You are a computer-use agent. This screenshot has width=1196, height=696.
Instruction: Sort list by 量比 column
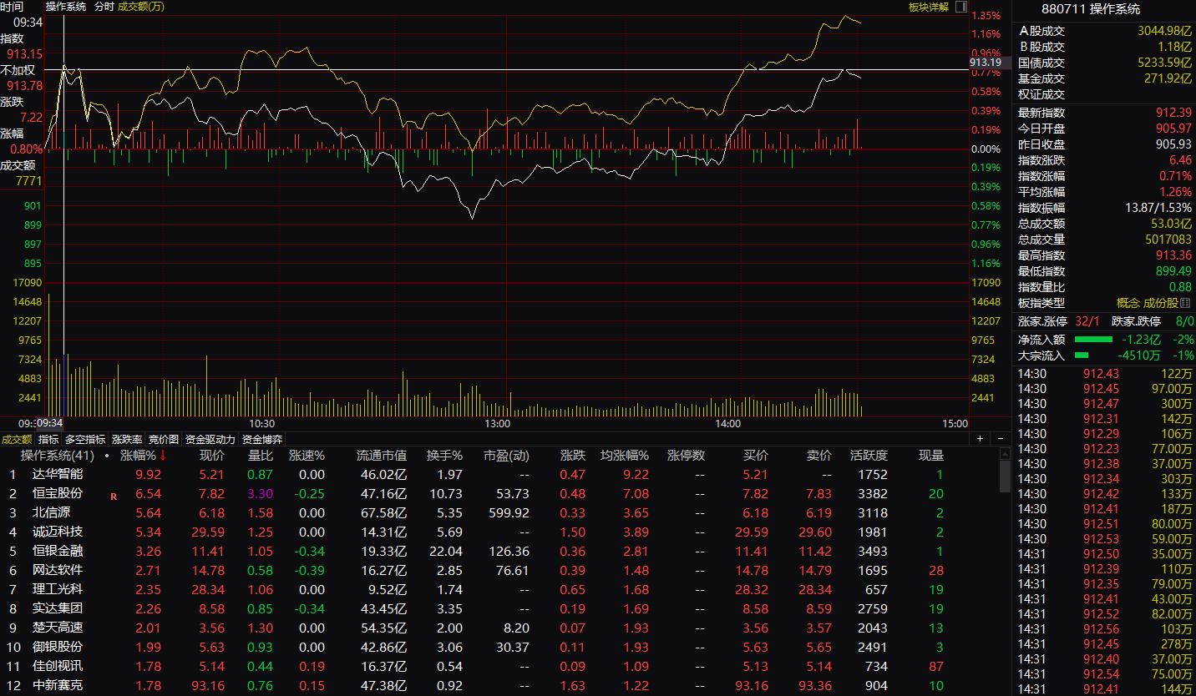coord(261,456)
